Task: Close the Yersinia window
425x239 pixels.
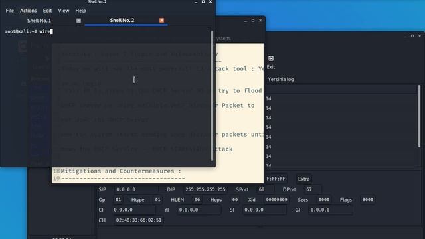Action: [x=420, y=36]
